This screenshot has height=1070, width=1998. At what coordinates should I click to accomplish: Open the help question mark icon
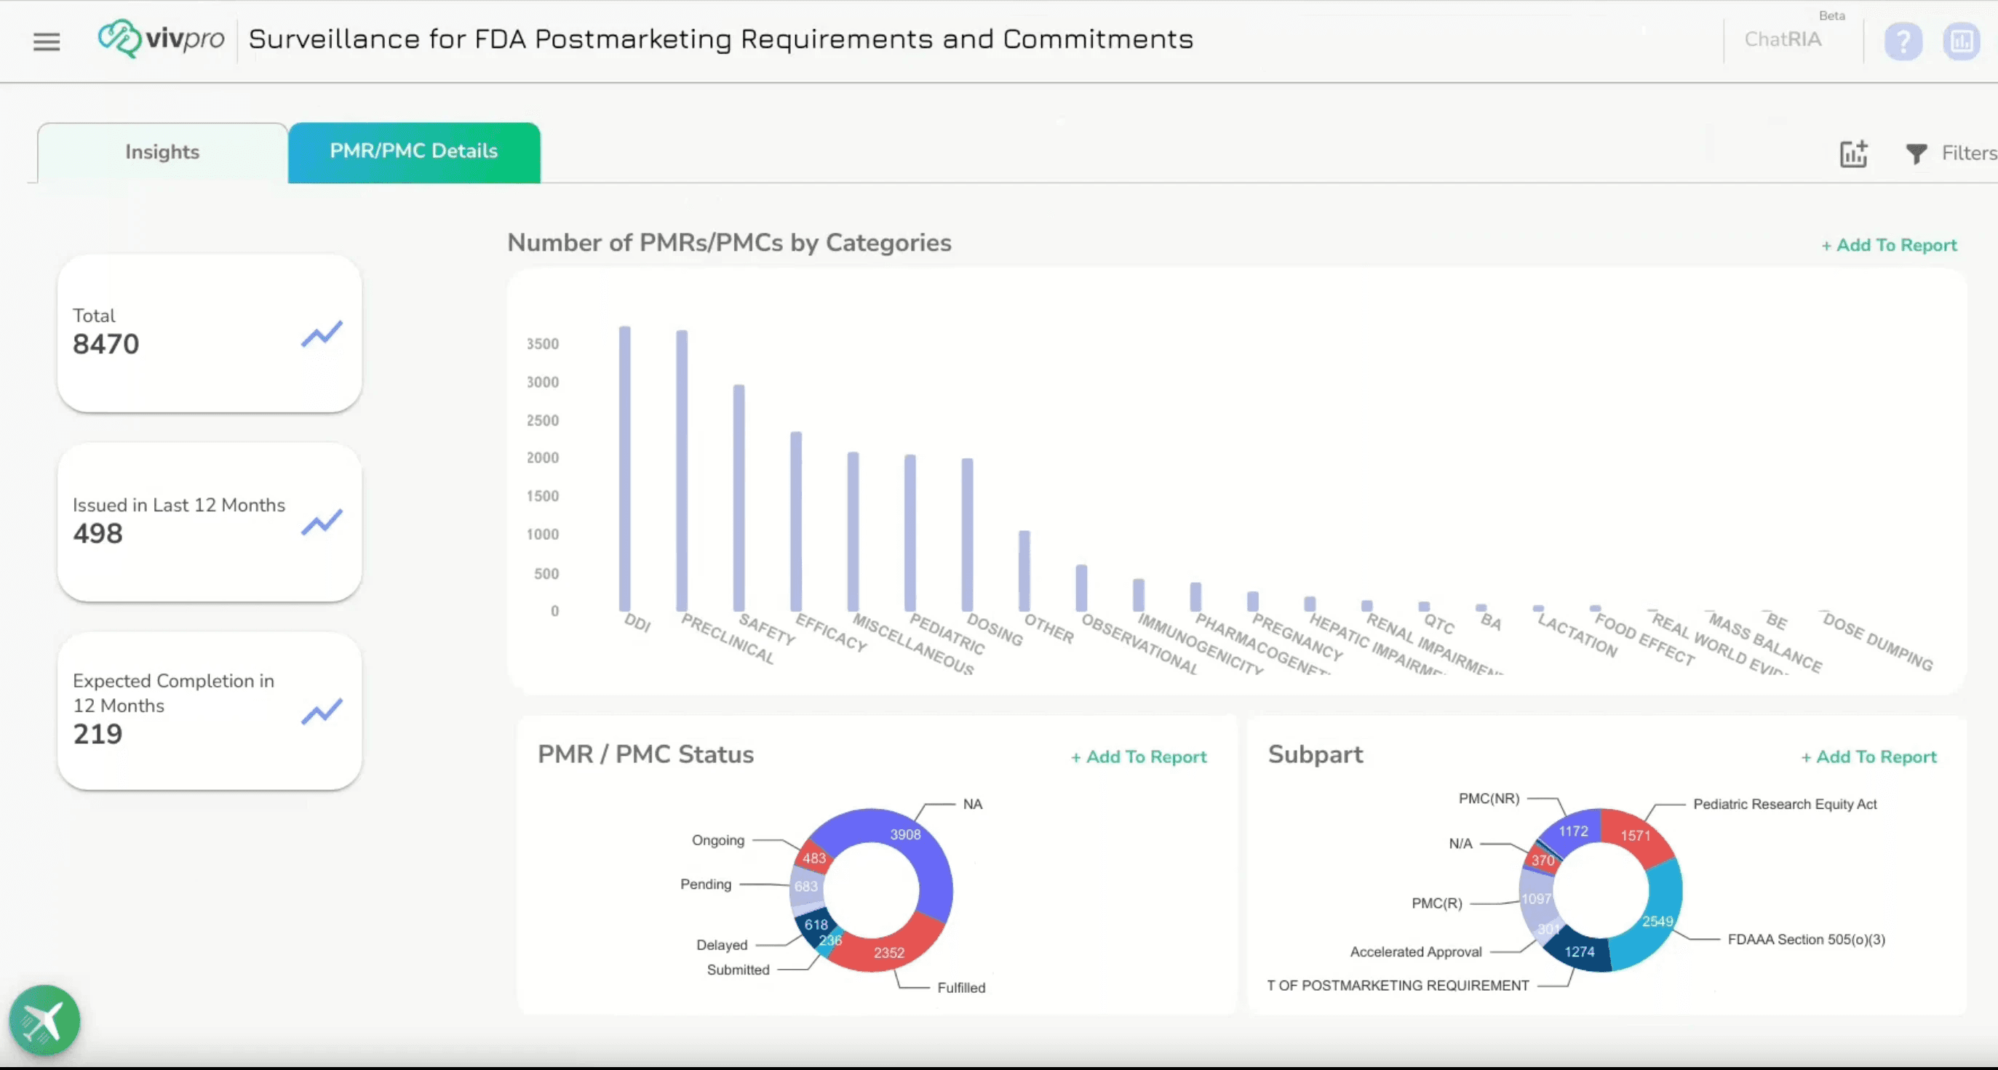[x=1903, y=42]
